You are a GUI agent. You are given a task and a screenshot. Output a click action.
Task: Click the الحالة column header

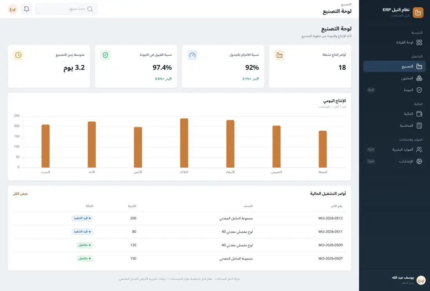click(90, 206)
